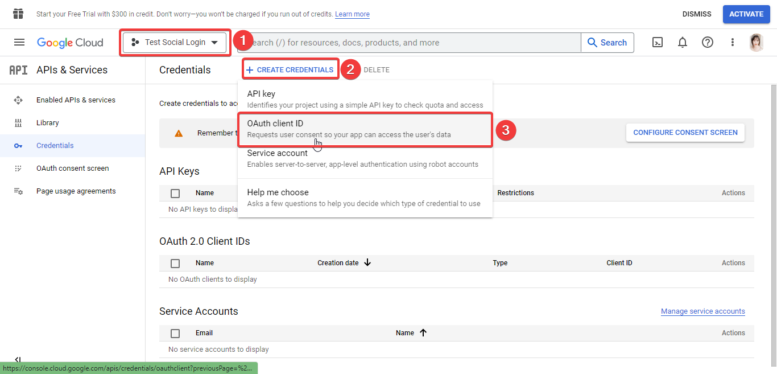
Task: Click the Credentials key icon
Action: tap(18, 146)
